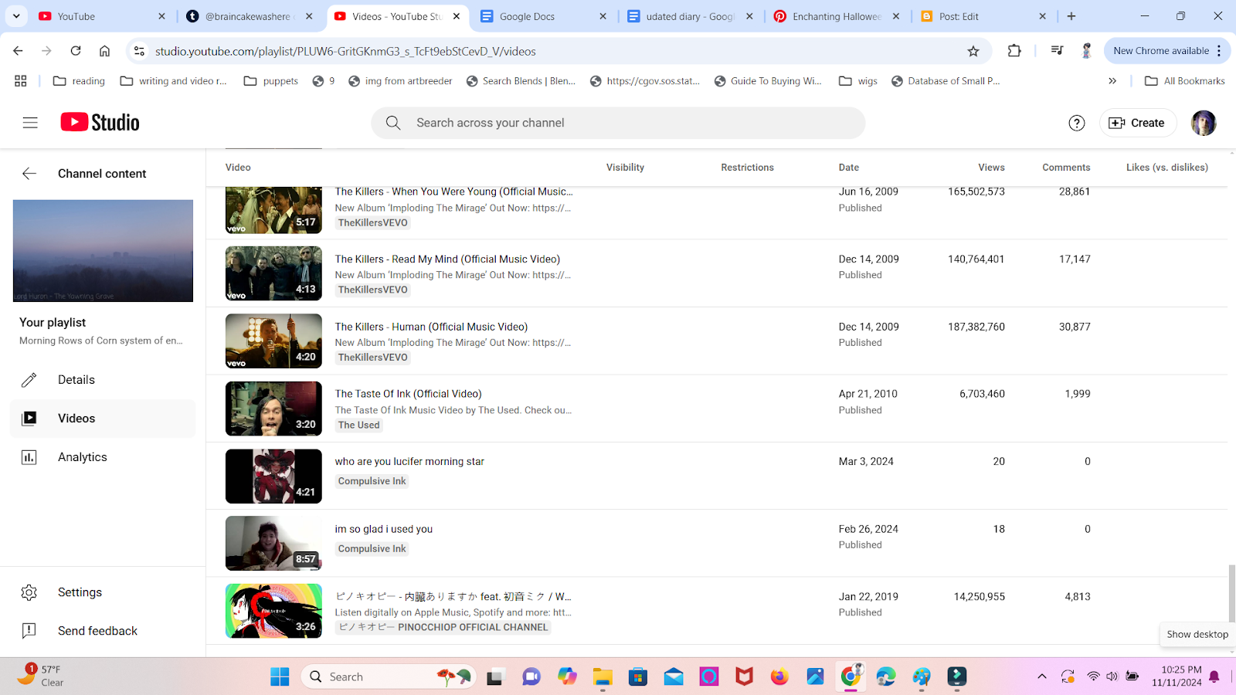Bookmark this page with the star icon
The height and width of the screenshot is (695, 1236).
coord(973,51)
